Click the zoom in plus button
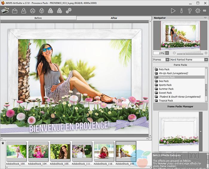Viewport: 209px width, 169px height. 206,53
